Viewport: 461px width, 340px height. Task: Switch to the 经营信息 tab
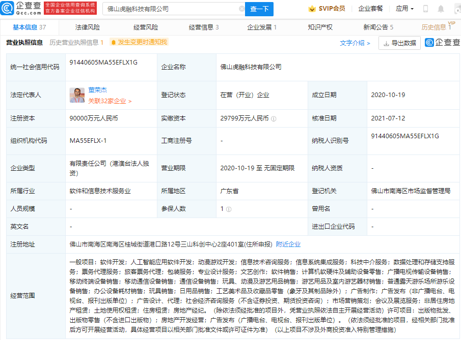(203, 27)
